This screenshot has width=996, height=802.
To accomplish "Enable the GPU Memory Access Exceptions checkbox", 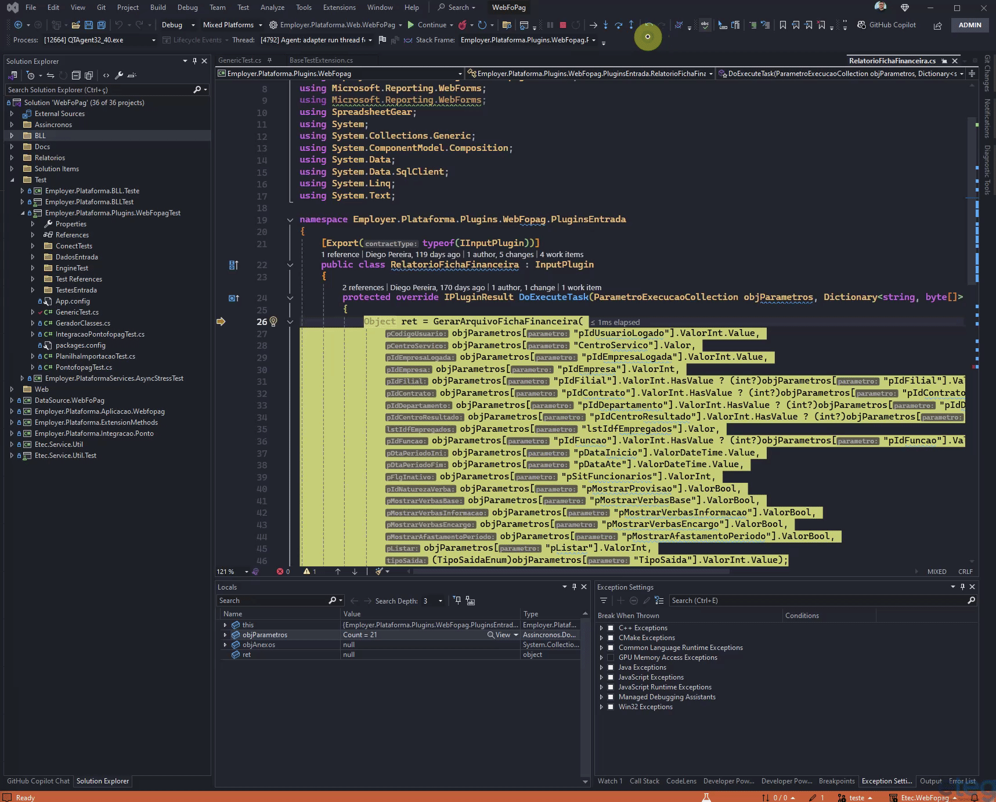I will pyautogui.click(x=611, y=658).
